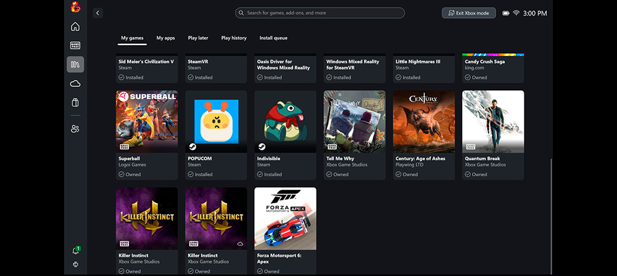Open the Install queue tab

coord(273,38)
